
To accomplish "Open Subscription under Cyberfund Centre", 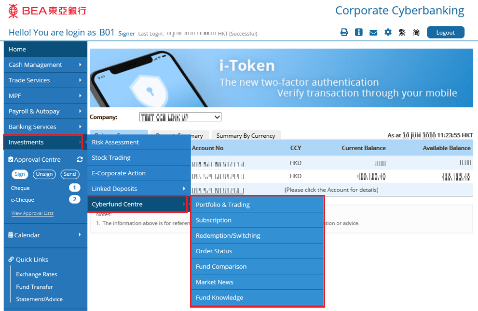I will pyautogui.click(x=257, y=220).
